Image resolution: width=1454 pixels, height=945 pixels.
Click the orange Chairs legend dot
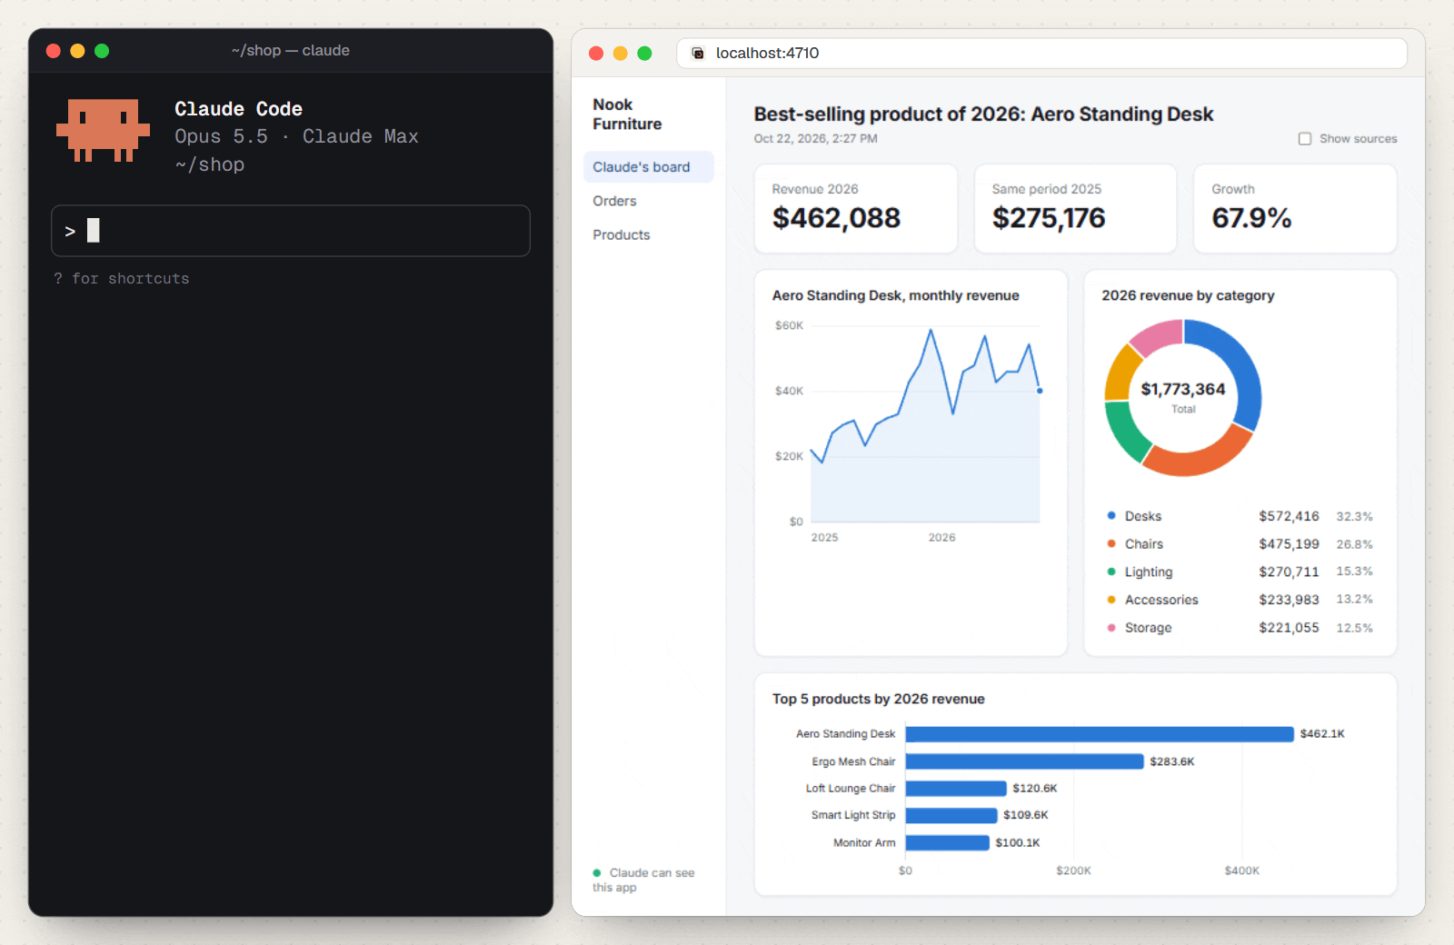coord(1110,543)
